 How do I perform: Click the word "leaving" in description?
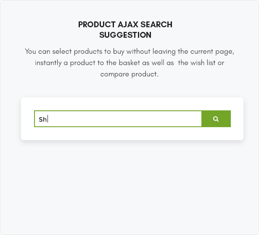point(164,52)
